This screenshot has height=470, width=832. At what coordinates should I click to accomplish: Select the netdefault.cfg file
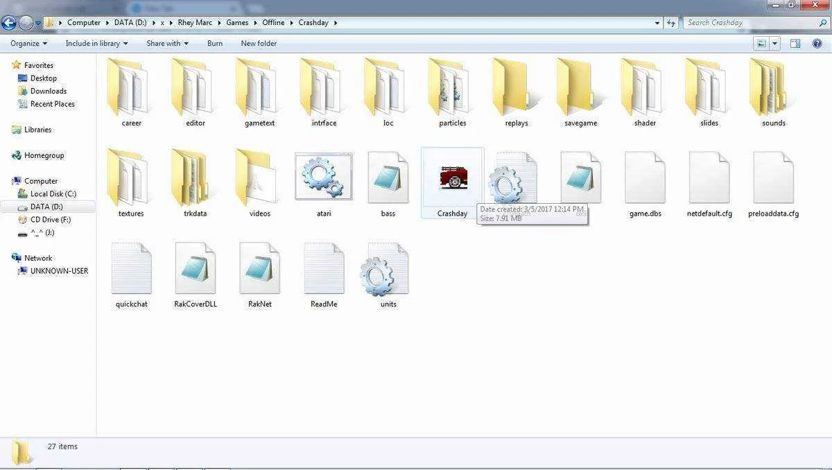709,183
